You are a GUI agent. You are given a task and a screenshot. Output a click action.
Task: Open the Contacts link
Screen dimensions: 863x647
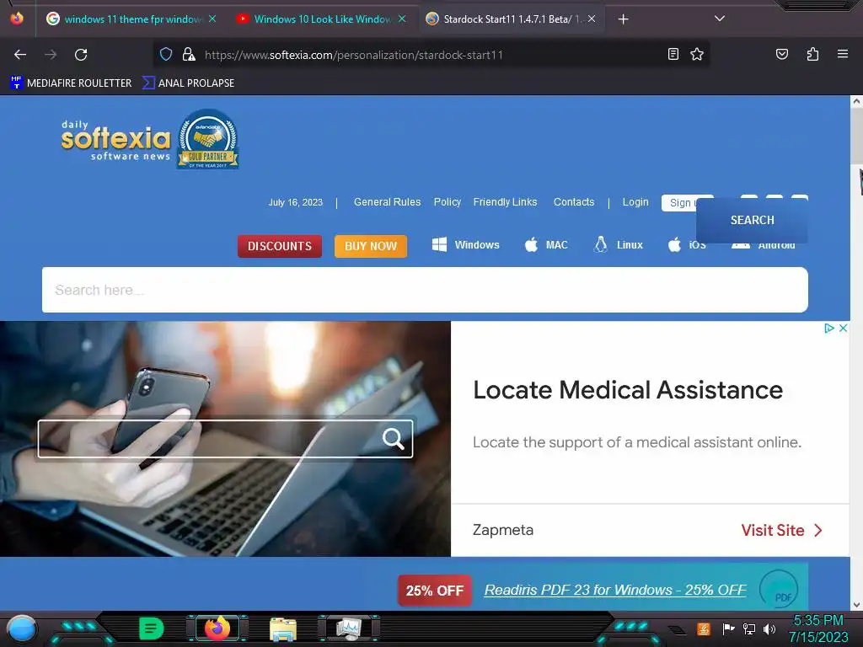tap(573, 202)
